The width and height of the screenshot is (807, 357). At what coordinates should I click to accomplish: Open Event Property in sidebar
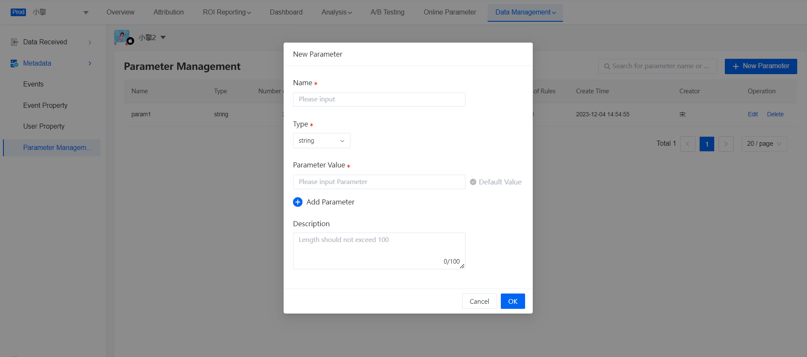coord(45,105)
